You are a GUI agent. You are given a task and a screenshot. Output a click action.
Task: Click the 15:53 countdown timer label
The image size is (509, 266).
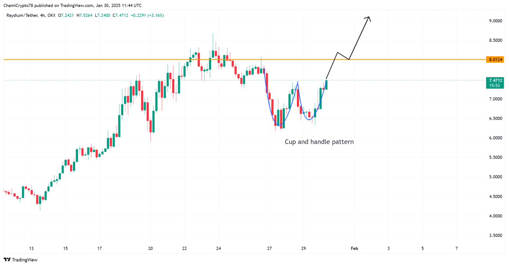coord(495,86)
